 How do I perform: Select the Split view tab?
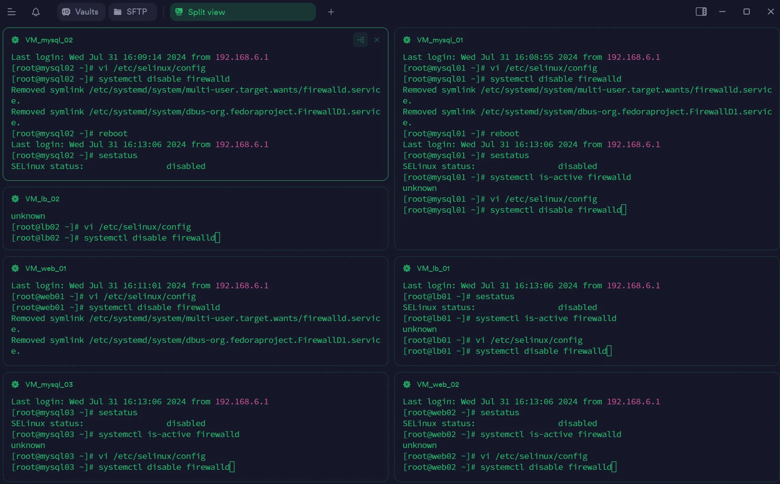point(242,12)
